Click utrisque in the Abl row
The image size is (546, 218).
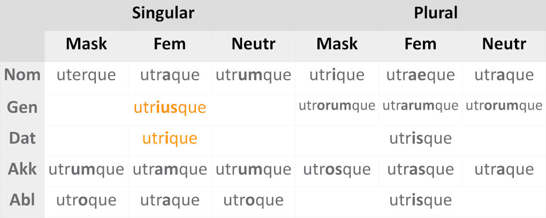(421, 201)
